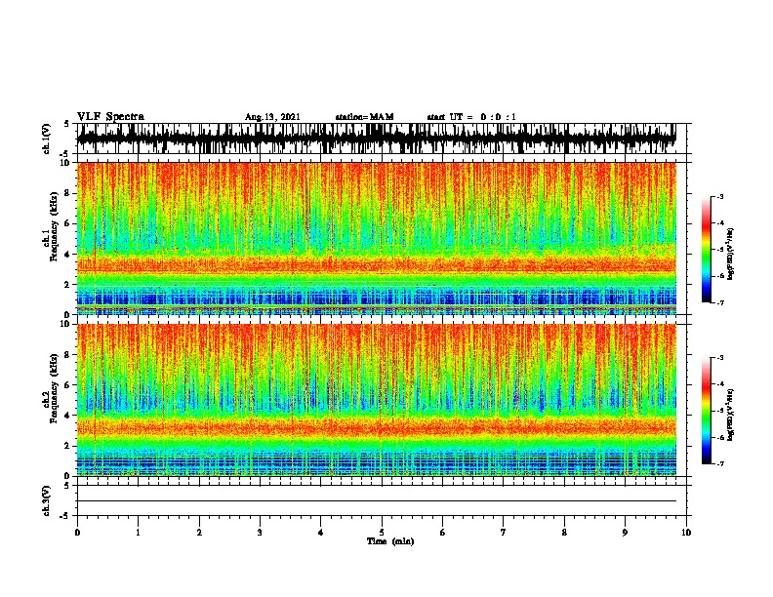Click tick label "5" on the Time (min) axis
The height and width of the screenshot is (597, 773).
tap(382, 533)
